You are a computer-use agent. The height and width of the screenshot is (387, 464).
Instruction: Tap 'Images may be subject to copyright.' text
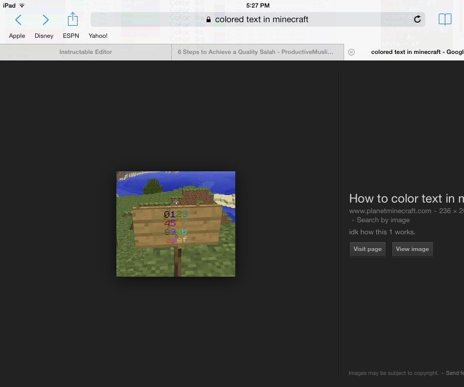393,373
